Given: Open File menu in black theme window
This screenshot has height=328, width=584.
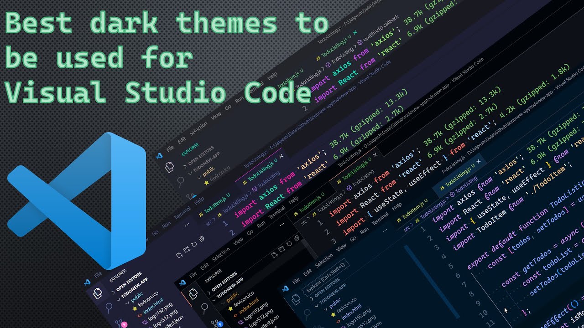Looking at the screenshot, I should click(193, 275).
